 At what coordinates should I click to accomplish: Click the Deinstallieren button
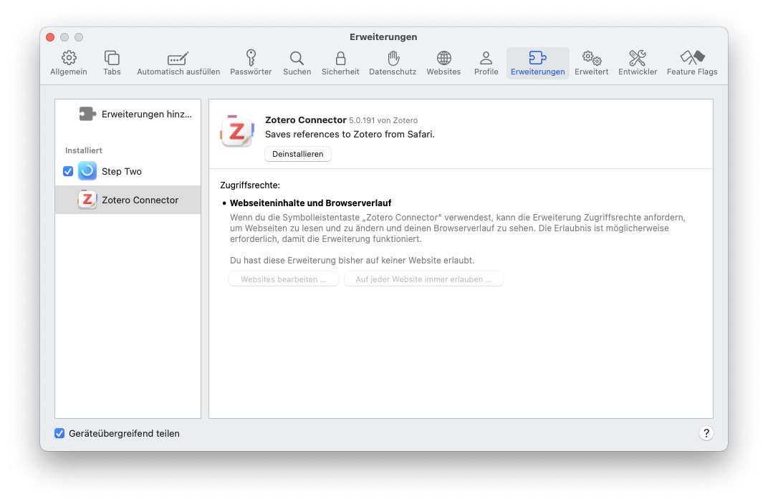[298, 154]
